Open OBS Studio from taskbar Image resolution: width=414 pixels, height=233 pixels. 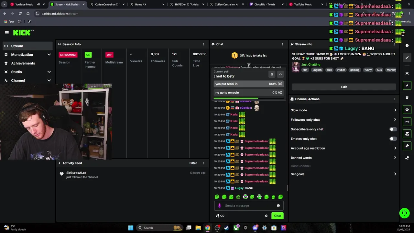pos(217,228)
